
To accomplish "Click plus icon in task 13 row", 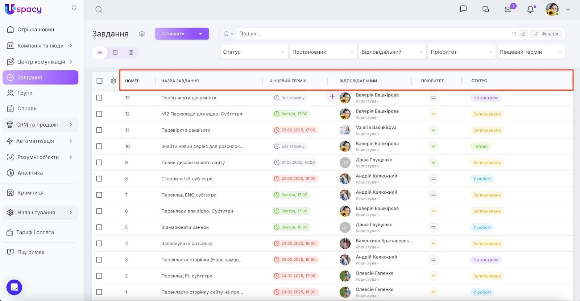I will pyautogui.click(x=332, y=96).
